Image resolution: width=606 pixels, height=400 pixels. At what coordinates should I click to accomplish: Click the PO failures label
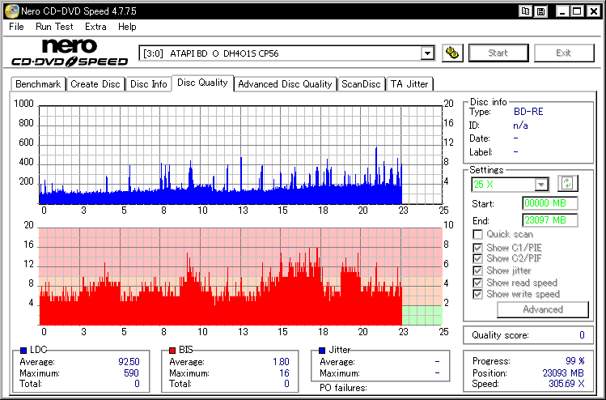click(343, 388)
